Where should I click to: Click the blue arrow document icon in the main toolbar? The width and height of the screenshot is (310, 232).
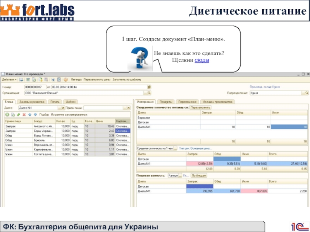[53, 80]
